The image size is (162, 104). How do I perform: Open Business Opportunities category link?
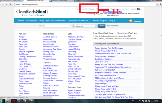(x=77, y=95)
